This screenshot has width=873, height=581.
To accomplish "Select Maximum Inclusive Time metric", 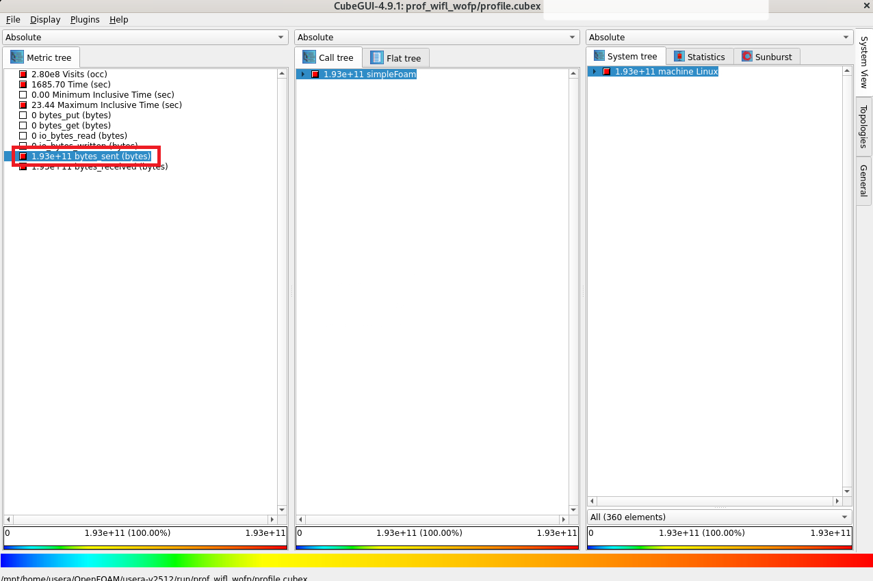I will (x=106, y=105).
